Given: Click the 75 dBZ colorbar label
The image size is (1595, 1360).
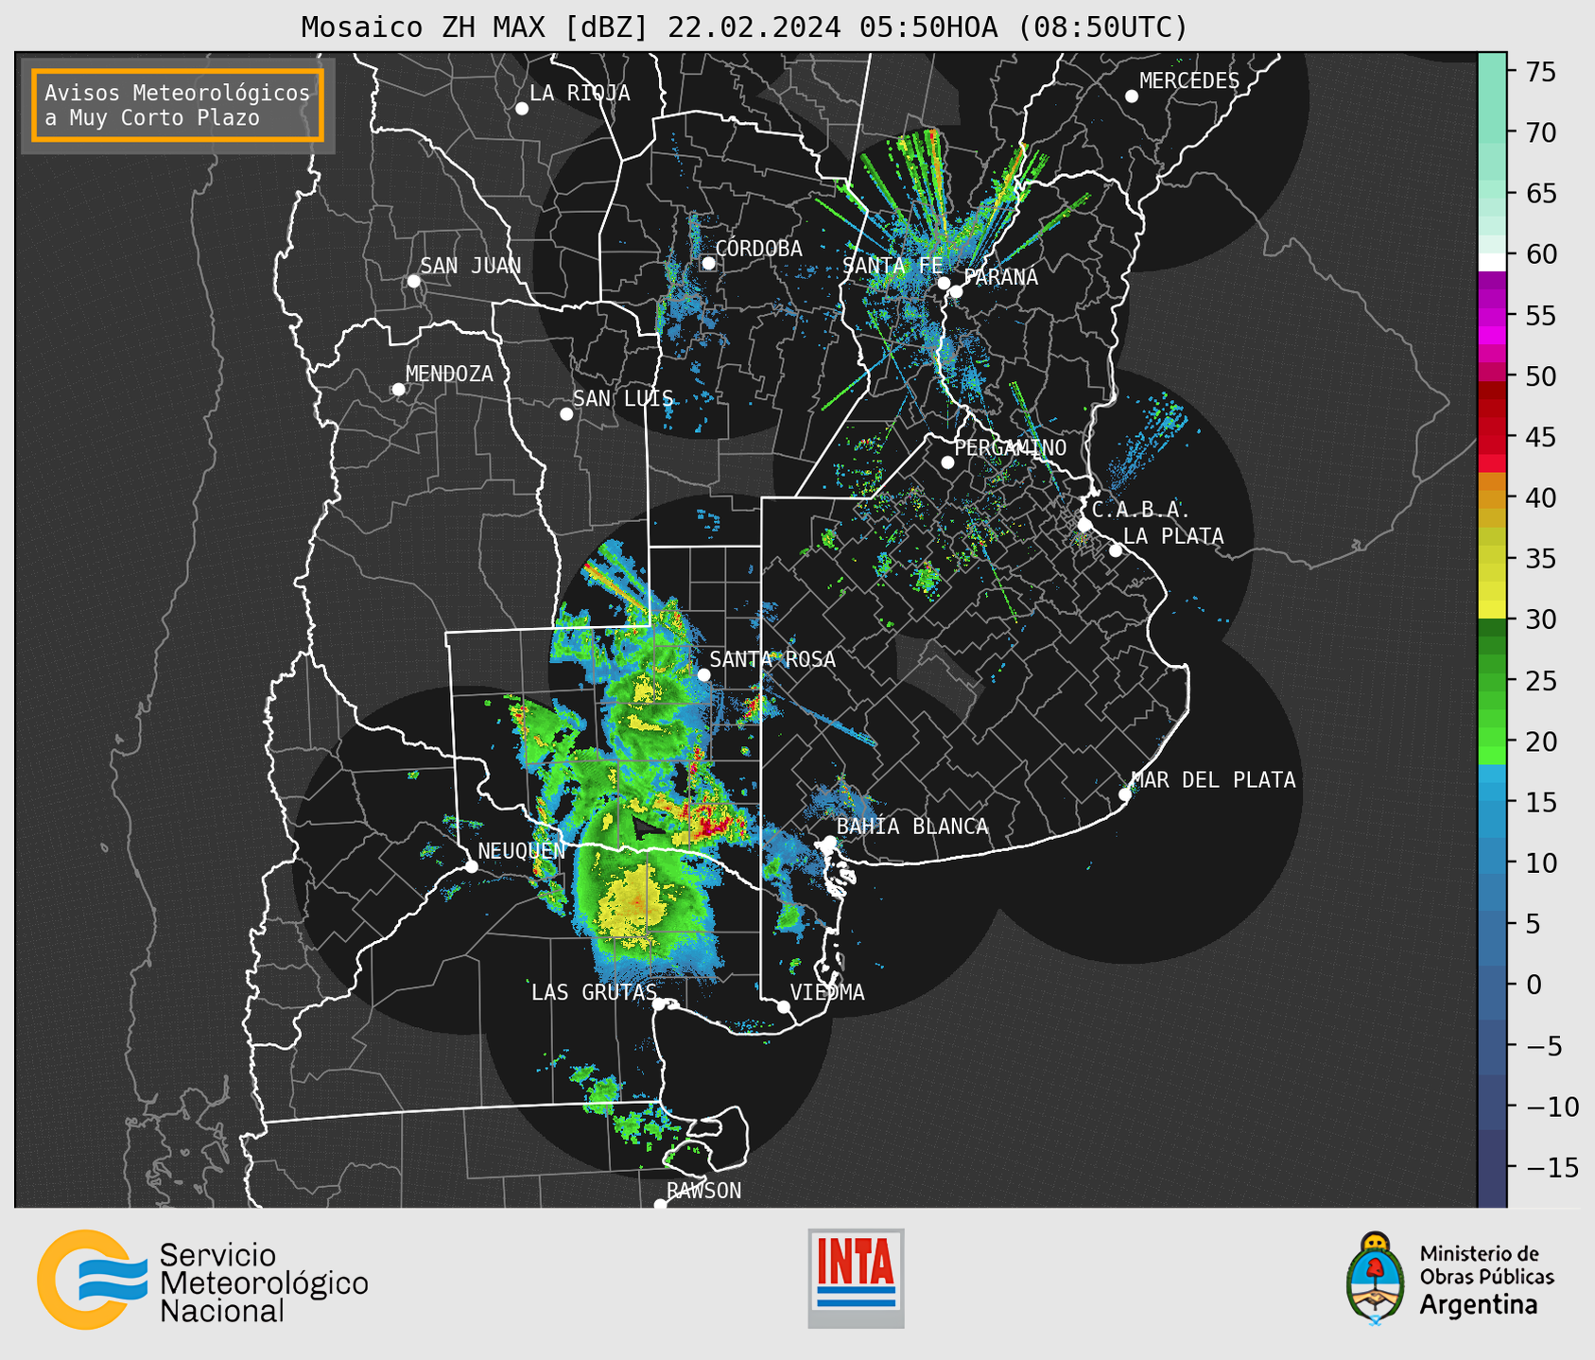Looking at the screenshot, I should tap(1541, 72).
